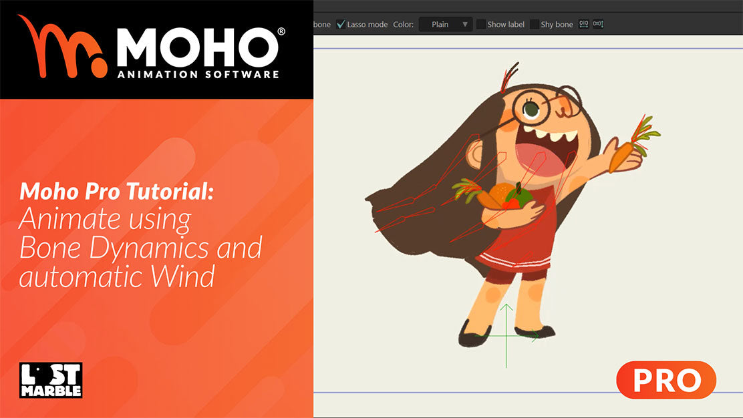Viewport: 743px width, 418px height.
Task: Click the flip bone vertically icon
Action: (x=598, y=24)
